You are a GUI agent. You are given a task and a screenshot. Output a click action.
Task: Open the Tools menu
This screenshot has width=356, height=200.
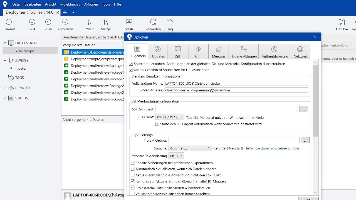[x=106, y=4]
